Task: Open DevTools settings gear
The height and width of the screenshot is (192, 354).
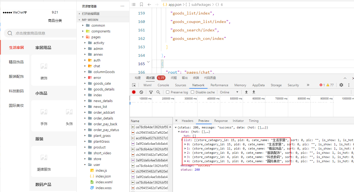Action: 341,85
